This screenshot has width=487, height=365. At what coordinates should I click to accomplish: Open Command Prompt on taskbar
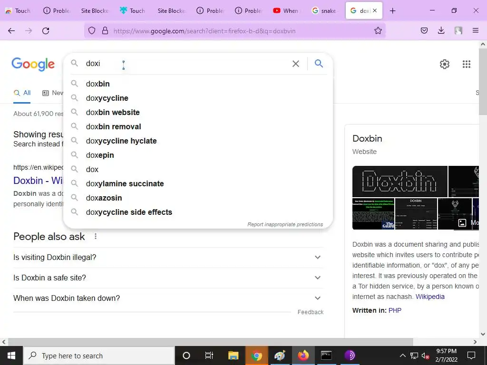[326, 355]
